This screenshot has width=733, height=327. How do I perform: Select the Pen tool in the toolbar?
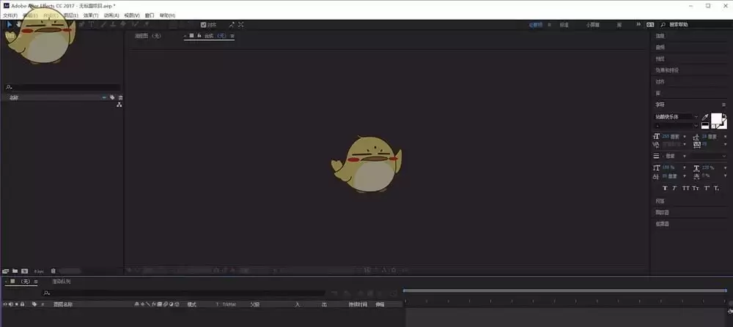tap(82, 24)
